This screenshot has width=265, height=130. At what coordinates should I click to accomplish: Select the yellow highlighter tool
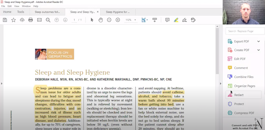[x=176, y=20]
